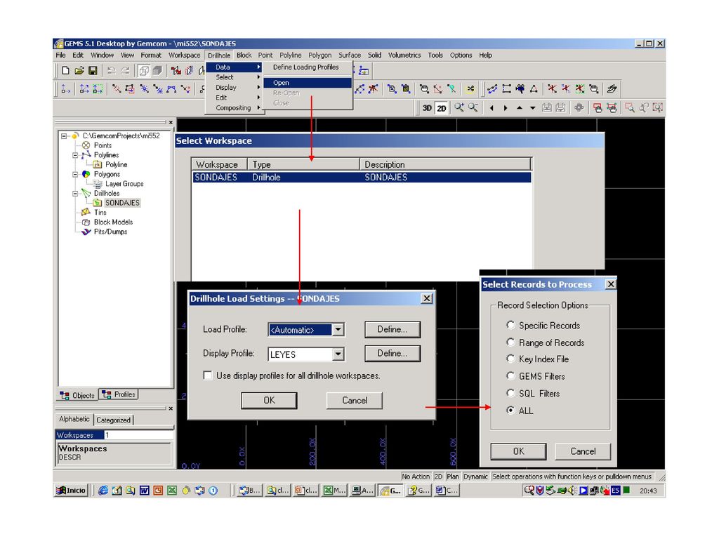The image size is (719, 539).
Task: Click Define button next to Display Profile
Action: [x=393, y=354]
